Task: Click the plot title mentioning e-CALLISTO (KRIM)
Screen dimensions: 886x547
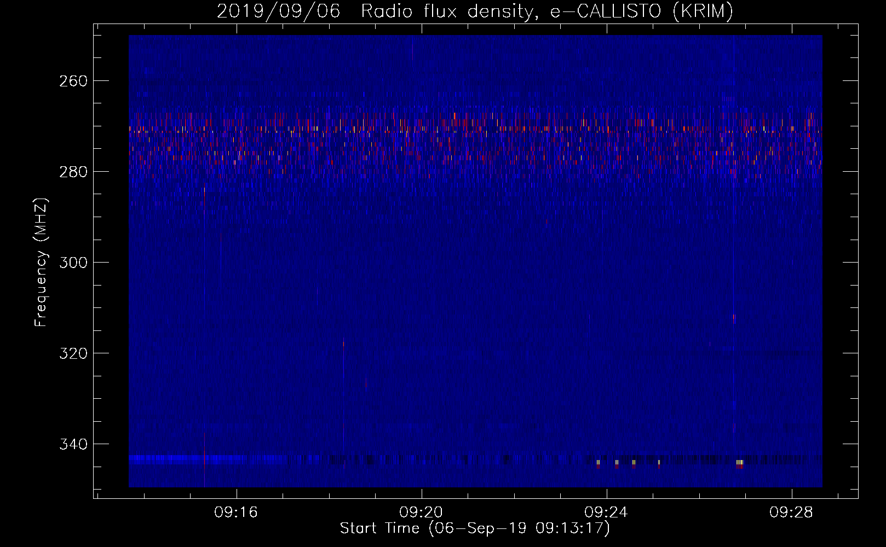Action: point(475,11)
